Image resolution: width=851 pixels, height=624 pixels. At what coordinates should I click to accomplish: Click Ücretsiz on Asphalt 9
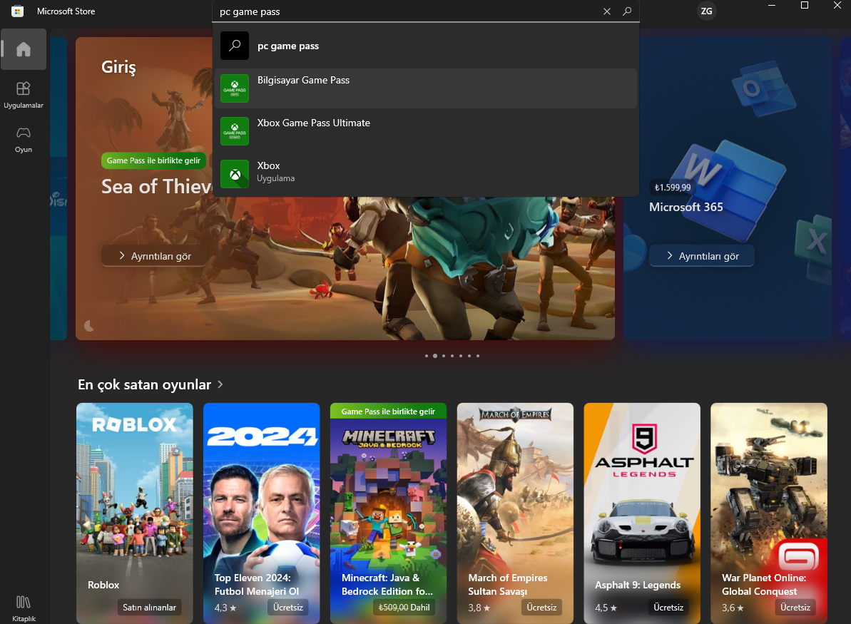pos(668,607)
